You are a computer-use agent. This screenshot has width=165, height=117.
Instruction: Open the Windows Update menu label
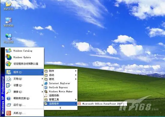click(x=22, y=57)
